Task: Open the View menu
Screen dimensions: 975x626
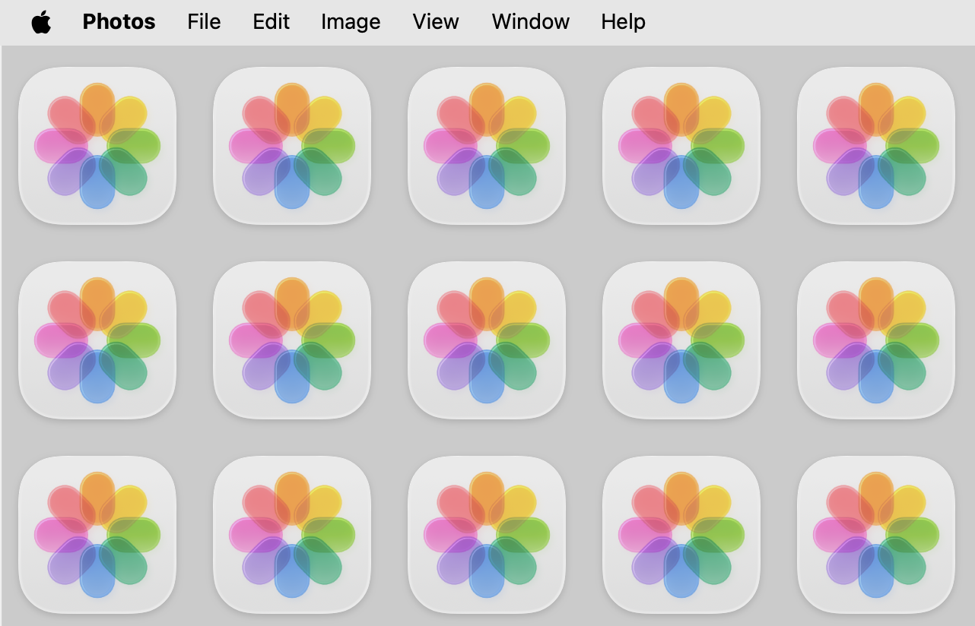Action: pos(435,22)
